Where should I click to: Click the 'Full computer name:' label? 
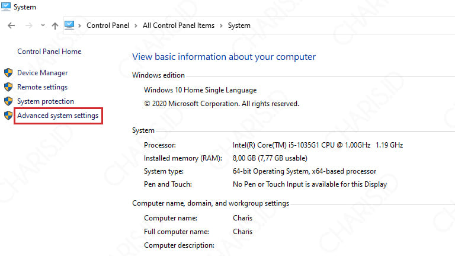[x=177, y=232]
